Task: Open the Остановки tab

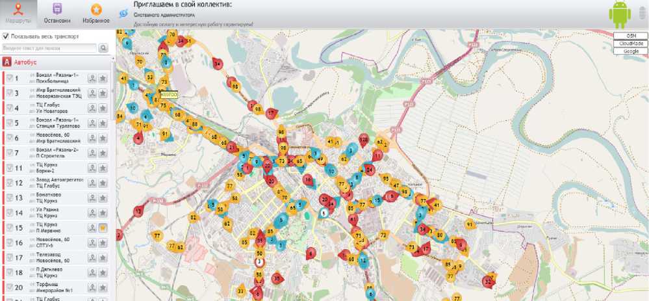Action: pos(58,14)
